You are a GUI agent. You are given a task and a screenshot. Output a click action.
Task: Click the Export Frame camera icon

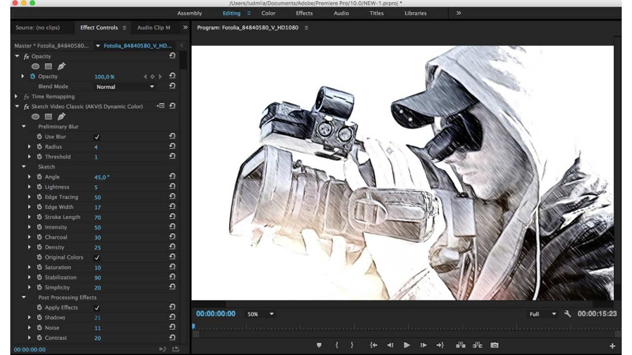coord(494,345)
